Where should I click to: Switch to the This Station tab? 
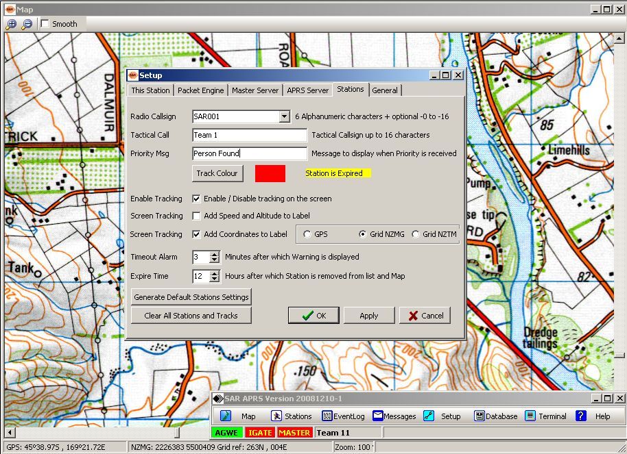point(150,90)
